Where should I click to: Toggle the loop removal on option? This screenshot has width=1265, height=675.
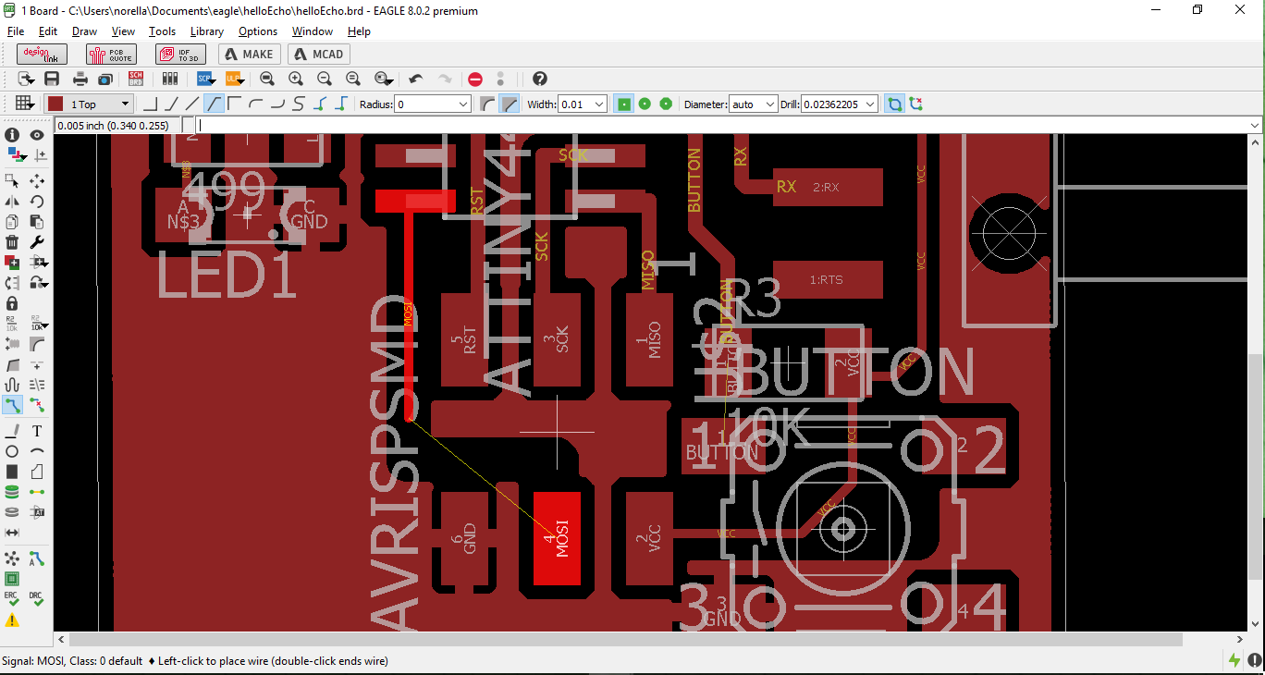pyautogui.click(x=894, y=104)
